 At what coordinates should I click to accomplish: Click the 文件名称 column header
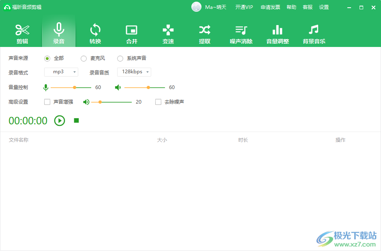pos(19,140)
